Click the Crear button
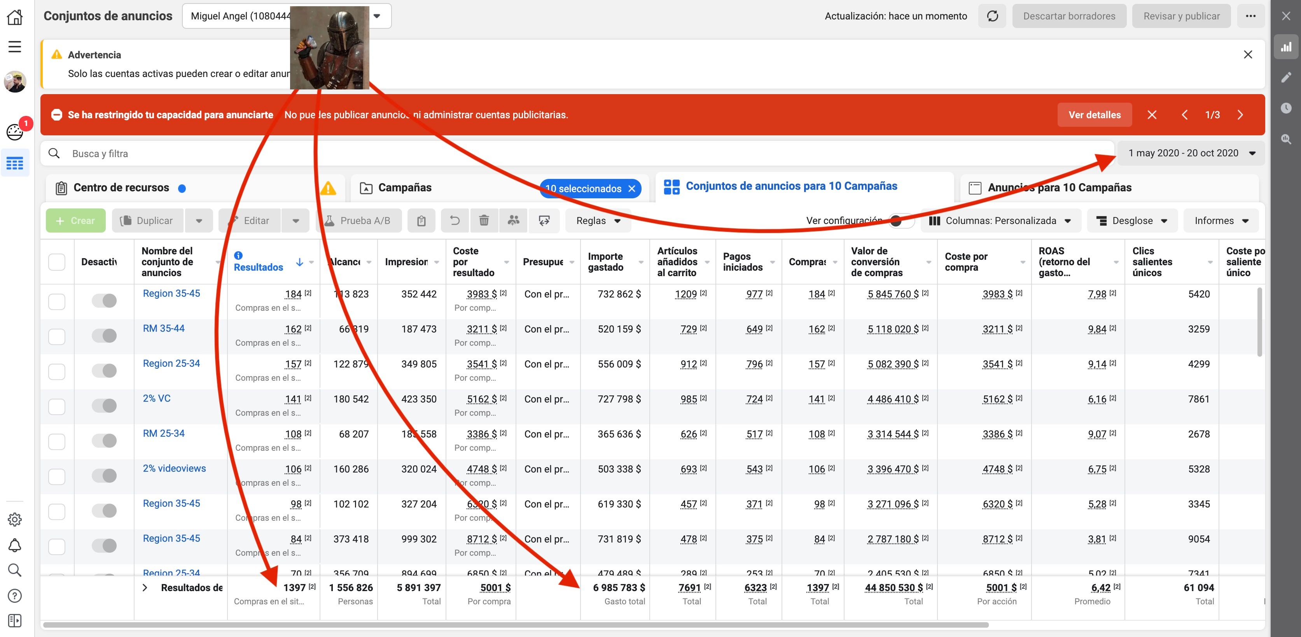1301x637 pixels. [x=76, y=221]
